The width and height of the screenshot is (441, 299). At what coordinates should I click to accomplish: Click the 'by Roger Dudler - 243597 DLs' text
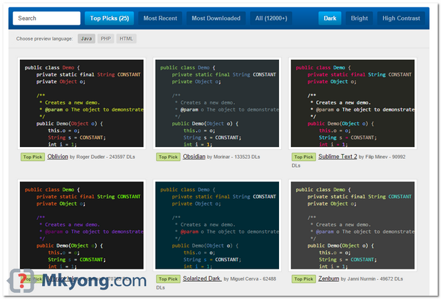(103, 157)
